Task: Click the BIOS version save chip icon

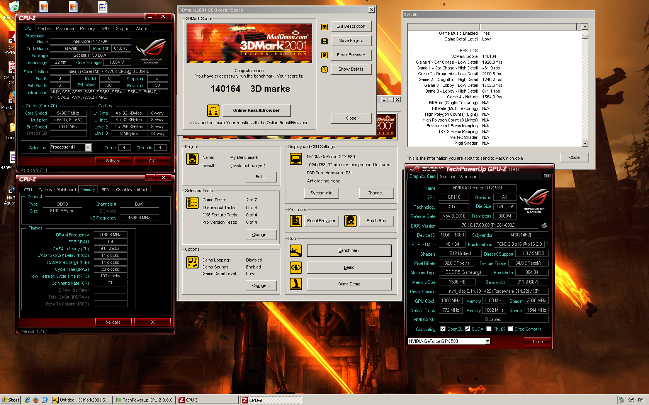Action: [x=544, y=225]
